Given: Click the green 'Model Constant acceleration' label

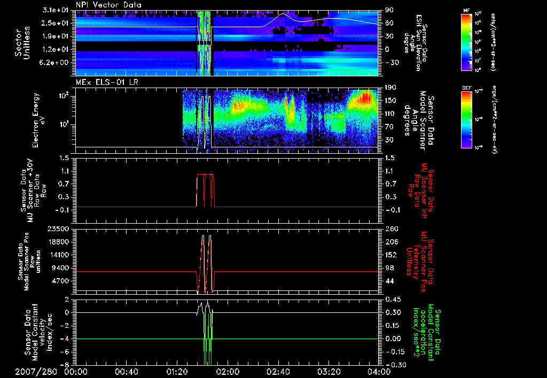Looking at the screenshot, I should pyautogui.click(x=426, y=332).
